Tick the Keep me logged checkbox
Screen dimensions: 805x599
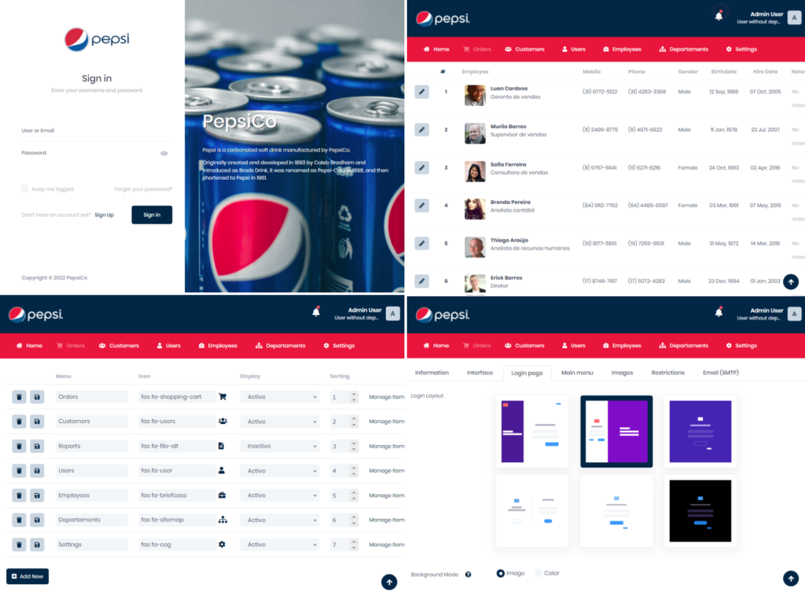pos(24,188)
